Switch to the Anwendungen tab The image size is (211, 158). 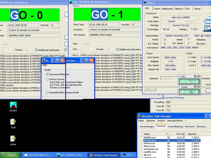click(147, 126)
